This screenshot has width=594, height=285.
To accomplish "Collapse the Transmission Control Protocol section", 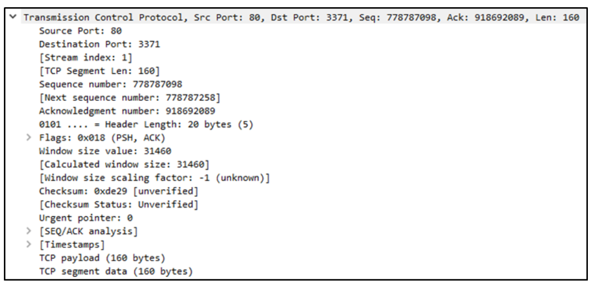I will (16, 18).
